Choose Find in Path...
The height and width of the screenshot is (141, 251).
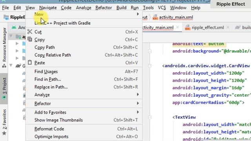pyautogui.click(x=84, y=79)
